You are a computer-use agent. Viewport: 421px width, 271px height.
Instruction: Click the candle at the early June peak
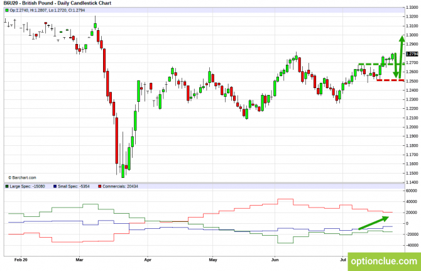coord(296,57)
